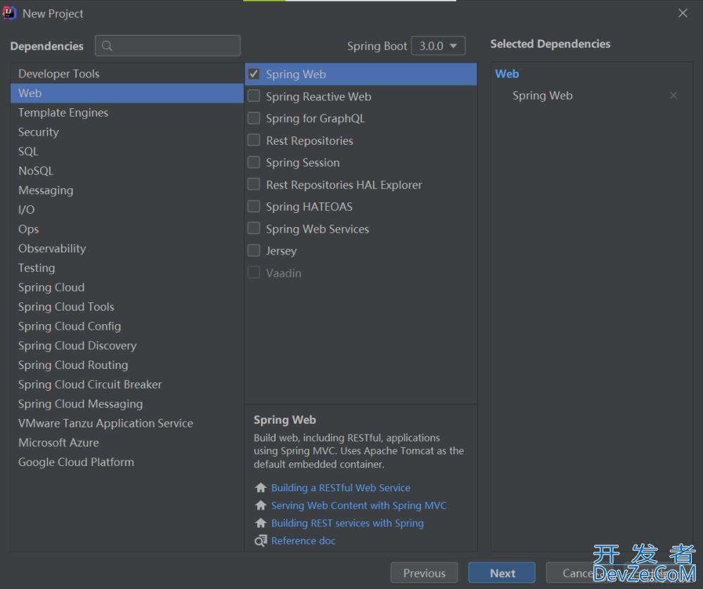Screen dimensions: 703x589
Task: Check Rest Repositories HAL Explorer
Action: [254, 184]
